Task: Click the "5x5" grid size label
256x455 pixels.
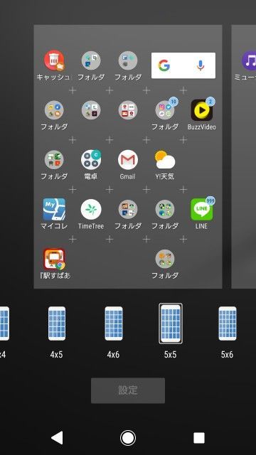Action: pos(171,354)
